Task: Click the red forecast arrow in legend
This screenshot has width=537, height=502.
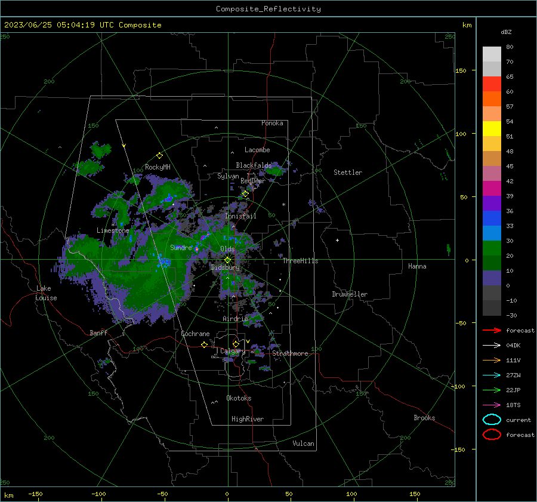Action: tap(492, 330)
